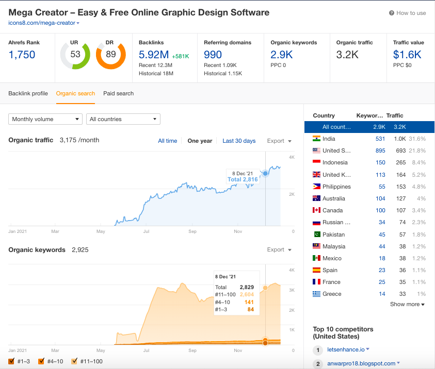Click the France flag icon

pos(316,282)
